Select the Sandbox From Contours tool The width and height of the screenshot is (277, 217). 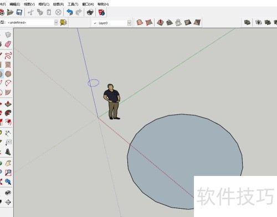tap(140, 22)
